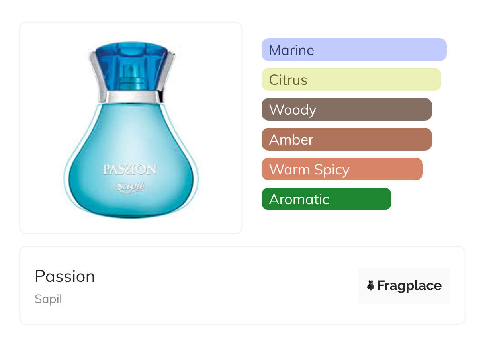Open the Sapil brand name below the title
The image size is (485, 344).
click(48, 299)
